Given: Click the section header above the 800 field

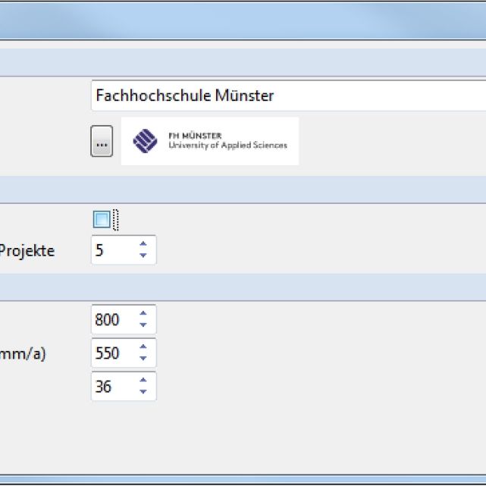Looking at the screenshot, I should pos(243,285).
